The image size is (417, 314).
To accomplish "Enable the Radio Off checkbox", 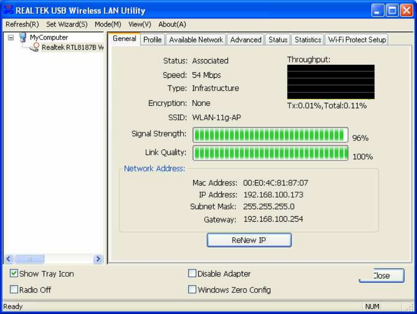I will coord(14,289).
